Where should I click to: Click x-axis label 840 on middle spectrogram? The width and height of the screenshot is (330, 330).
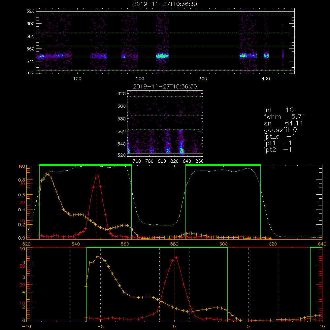tap(187, 161)
